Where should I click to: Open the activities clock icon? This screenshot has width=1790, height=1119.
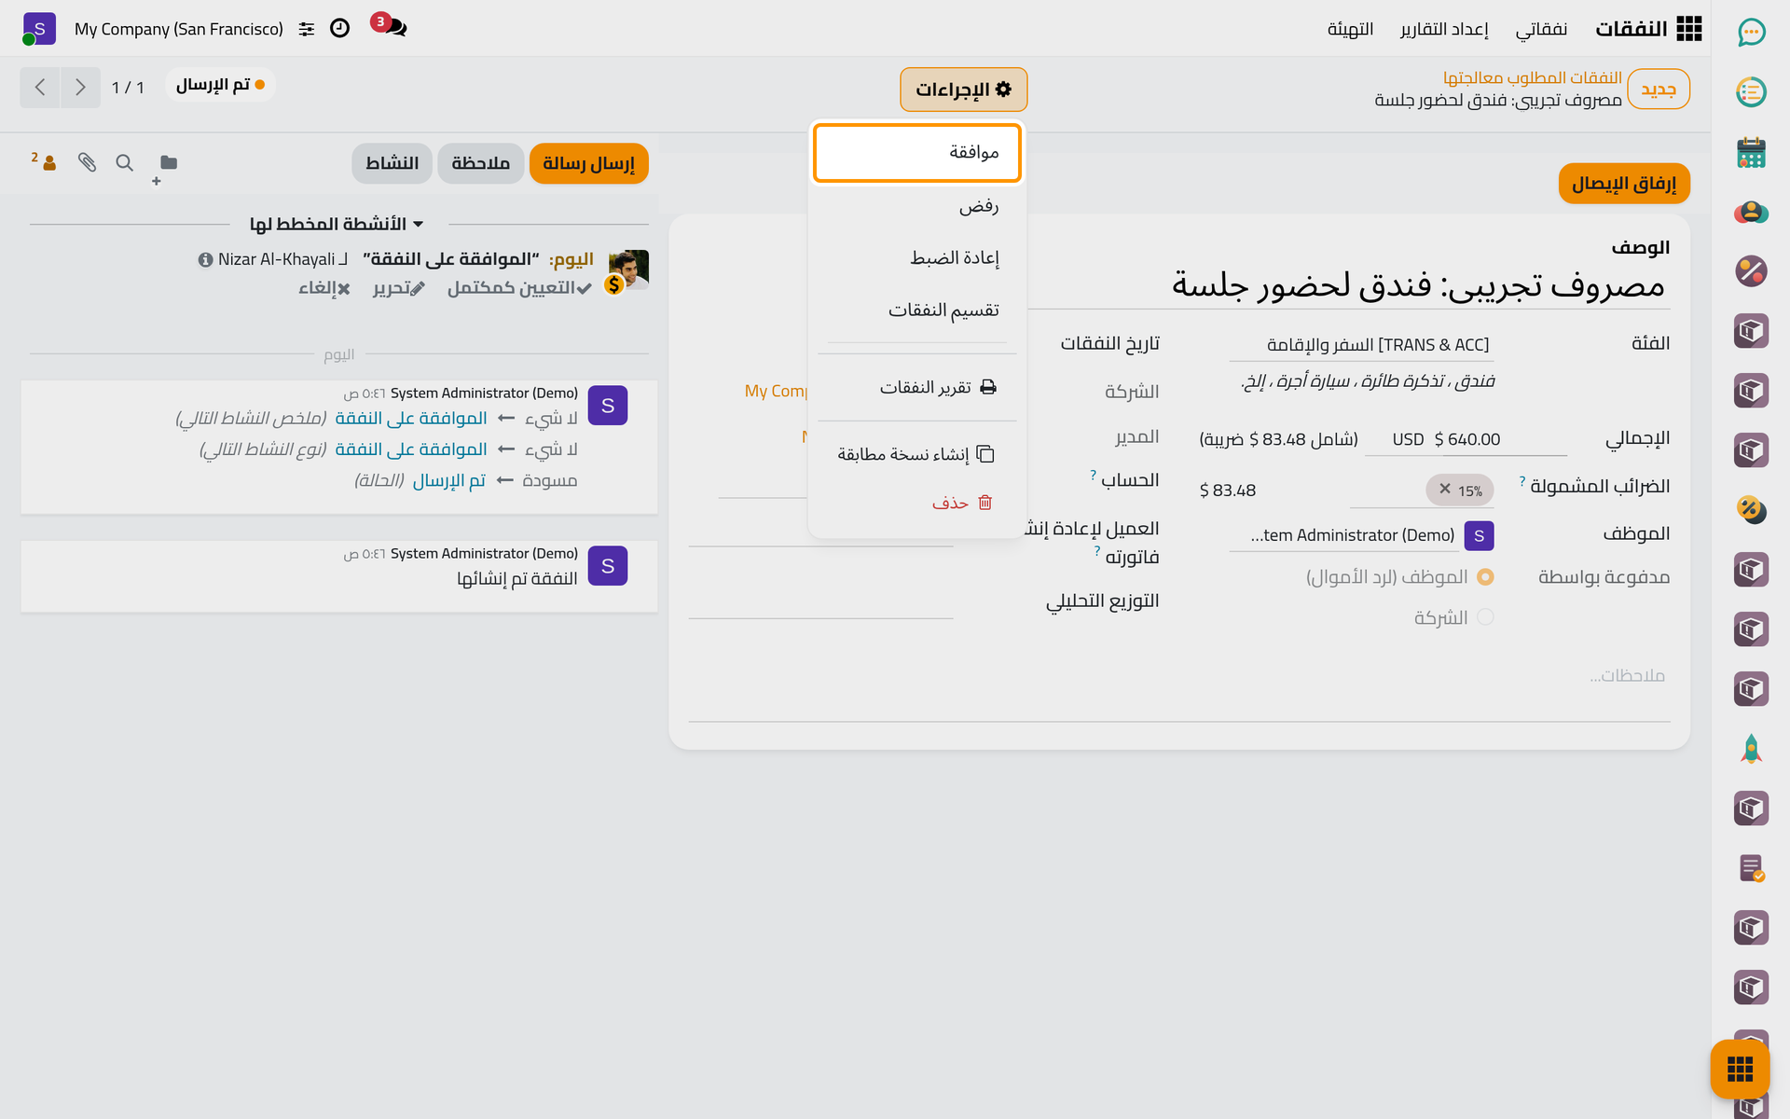pyautogui.click(x=340, y=28)
